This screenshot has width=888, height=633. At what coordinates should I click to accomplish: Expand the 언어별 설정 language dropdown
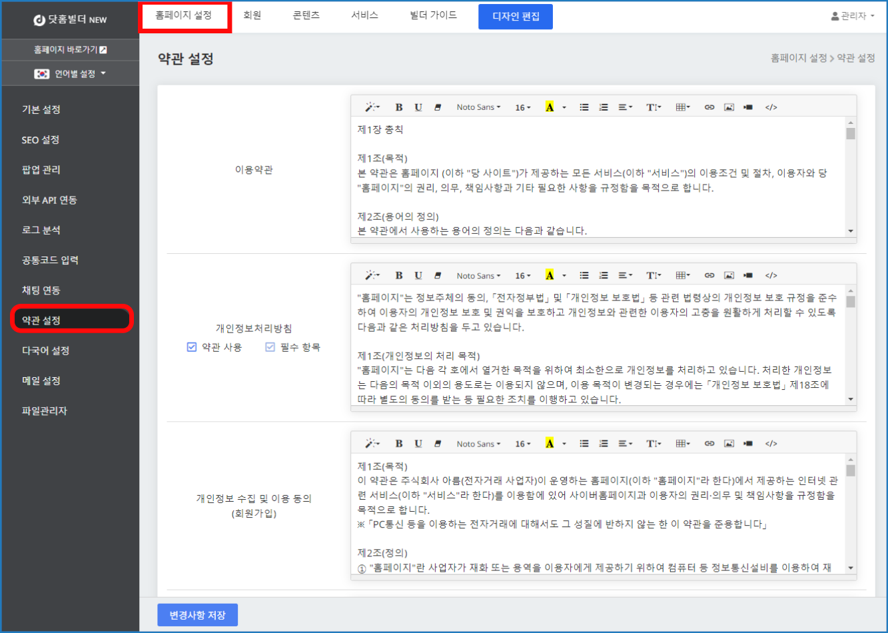pos(70,74)
